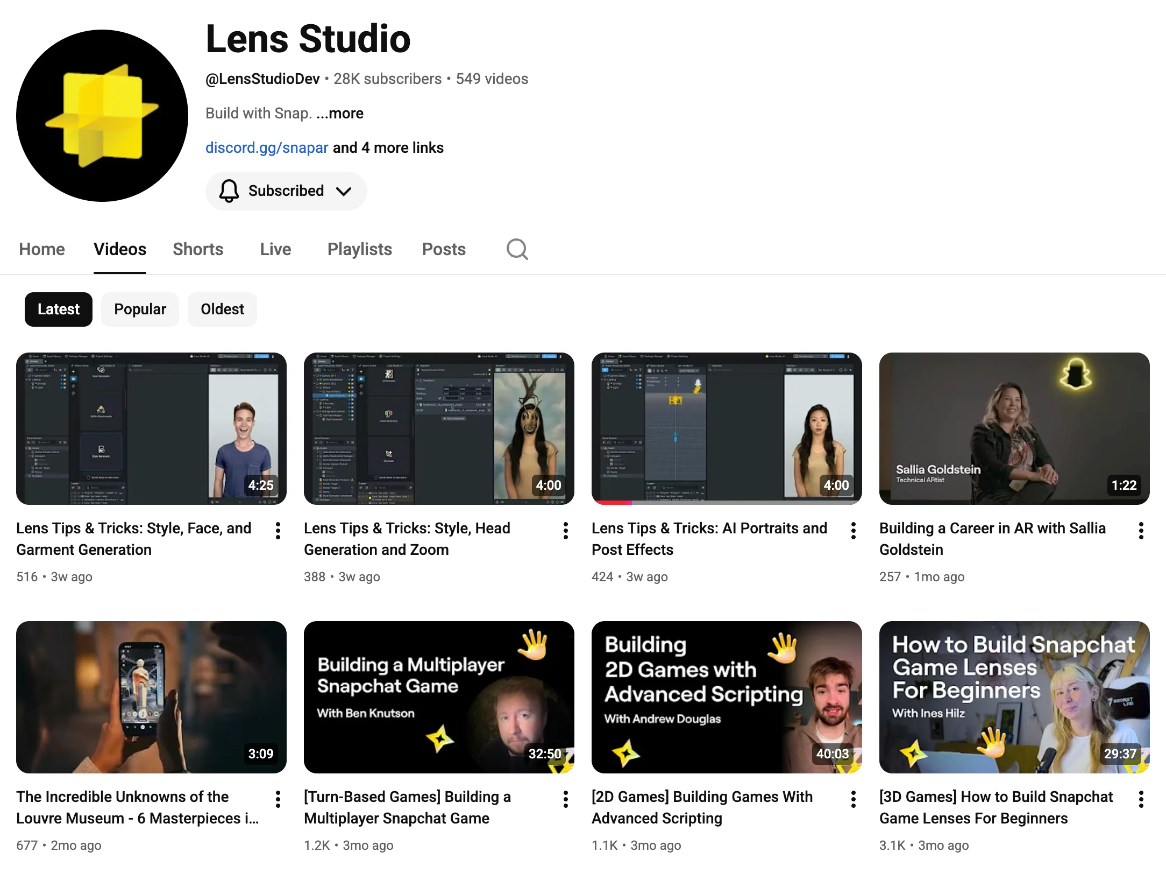Open options for Turn-Based Games video
The width and height of the screenshot is (1166, 873).
click(566, 799)
